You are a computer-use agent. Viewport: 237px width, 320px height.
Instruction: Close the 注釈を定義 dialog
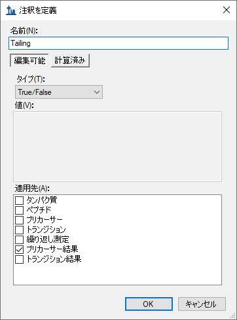click(227, 10)
